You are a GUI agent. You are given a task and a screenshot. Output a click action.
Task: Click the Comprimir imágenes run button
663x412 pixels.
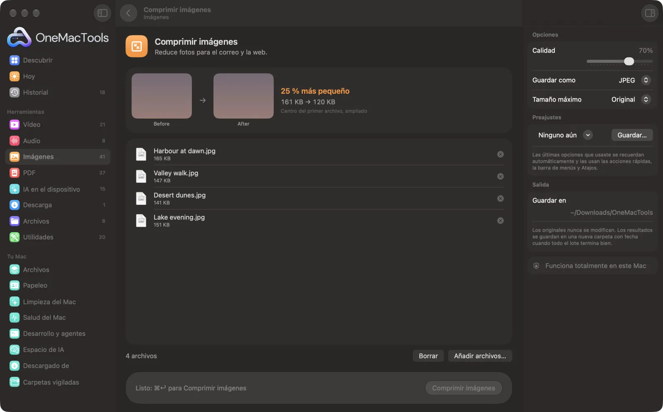pos(463,388)
